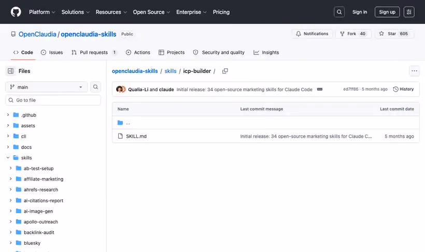Expand the apollo-outreach folder chevron
Viewport: 425px width, 252px height.
pos(10,221)
